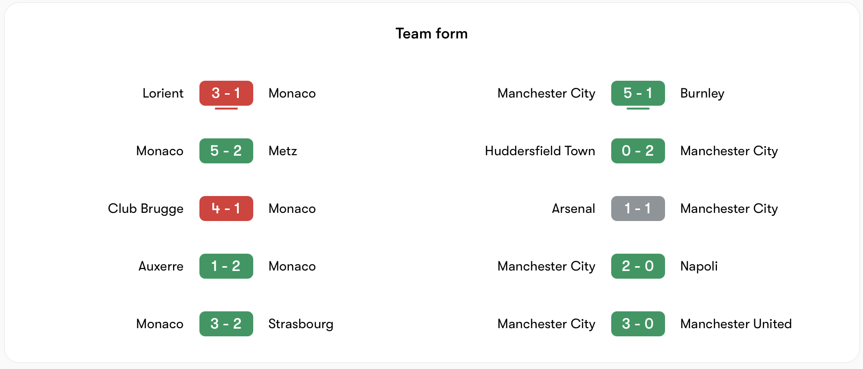
Task: Open the Metz team link
Action: (283, 151)
